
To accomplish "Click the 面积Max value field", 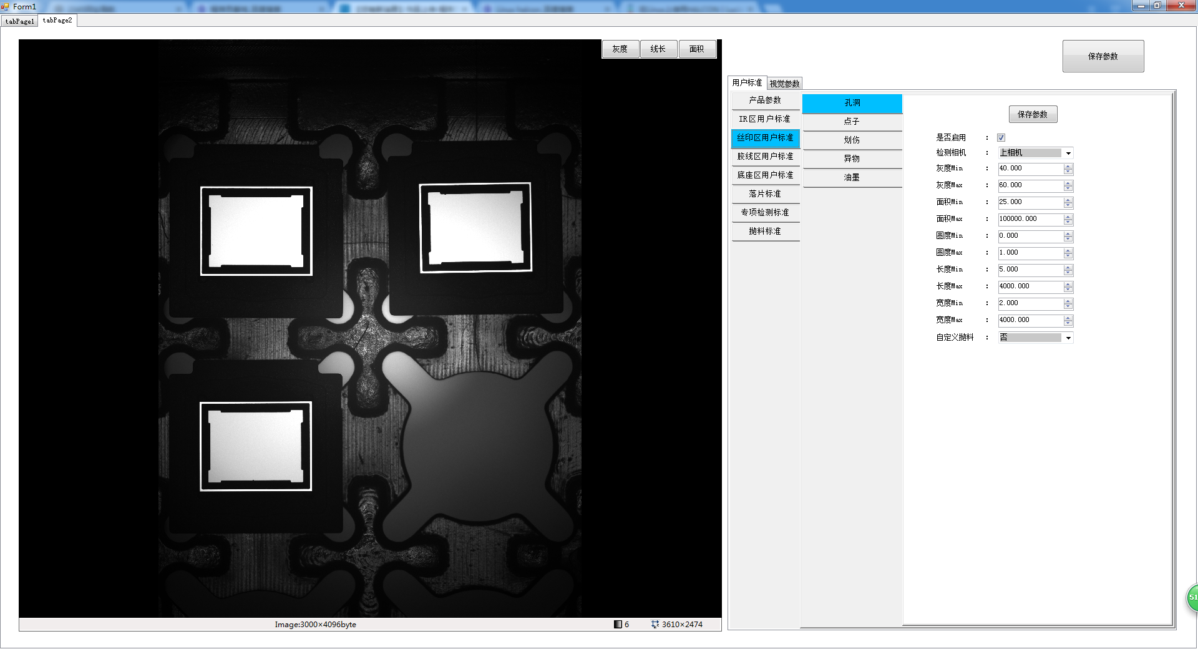I will pos(1031,219).
